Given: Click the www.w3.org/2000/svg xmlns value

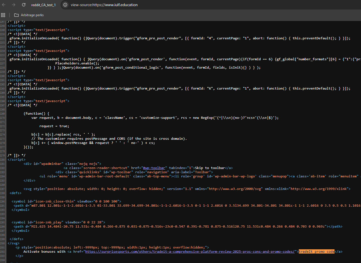Looking at the screenshot, I should pos(235,189).
